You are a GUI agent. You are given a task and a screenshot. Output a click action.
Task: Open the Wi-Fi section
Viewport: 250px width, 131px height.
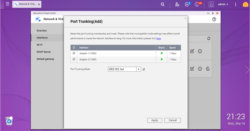(39, 45)
